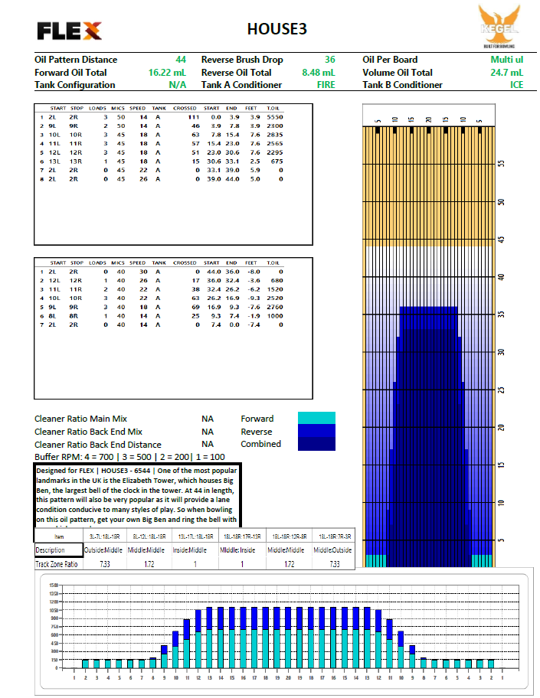Screen dimensions: 540x698
Task: Click the 45 feet marker beside lane graph
Action: (501, 240)
